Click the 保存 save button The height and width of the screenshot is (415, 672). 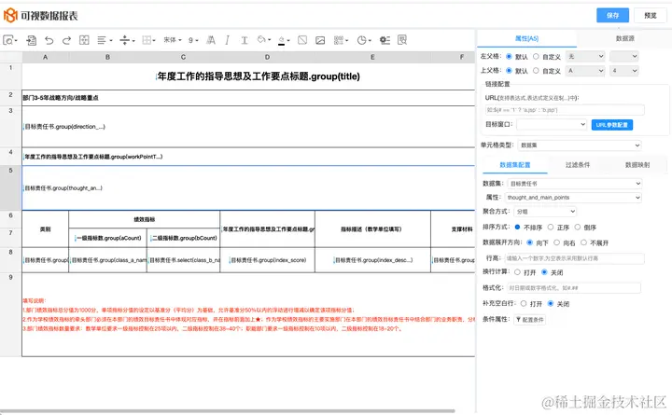coord(612,16)
